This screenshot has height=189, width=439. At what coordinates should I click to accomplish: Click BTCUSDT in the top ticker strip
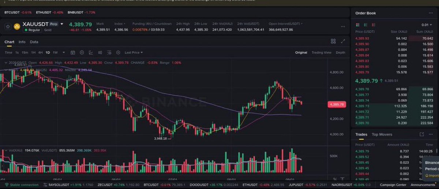(x=12, y=12)
